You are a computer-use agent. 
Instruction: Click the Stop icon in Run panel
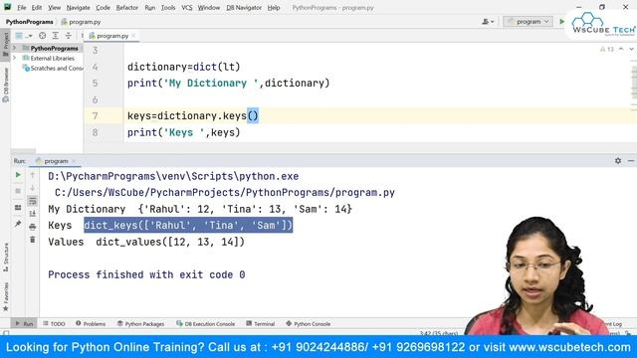(x=18, y=191)
